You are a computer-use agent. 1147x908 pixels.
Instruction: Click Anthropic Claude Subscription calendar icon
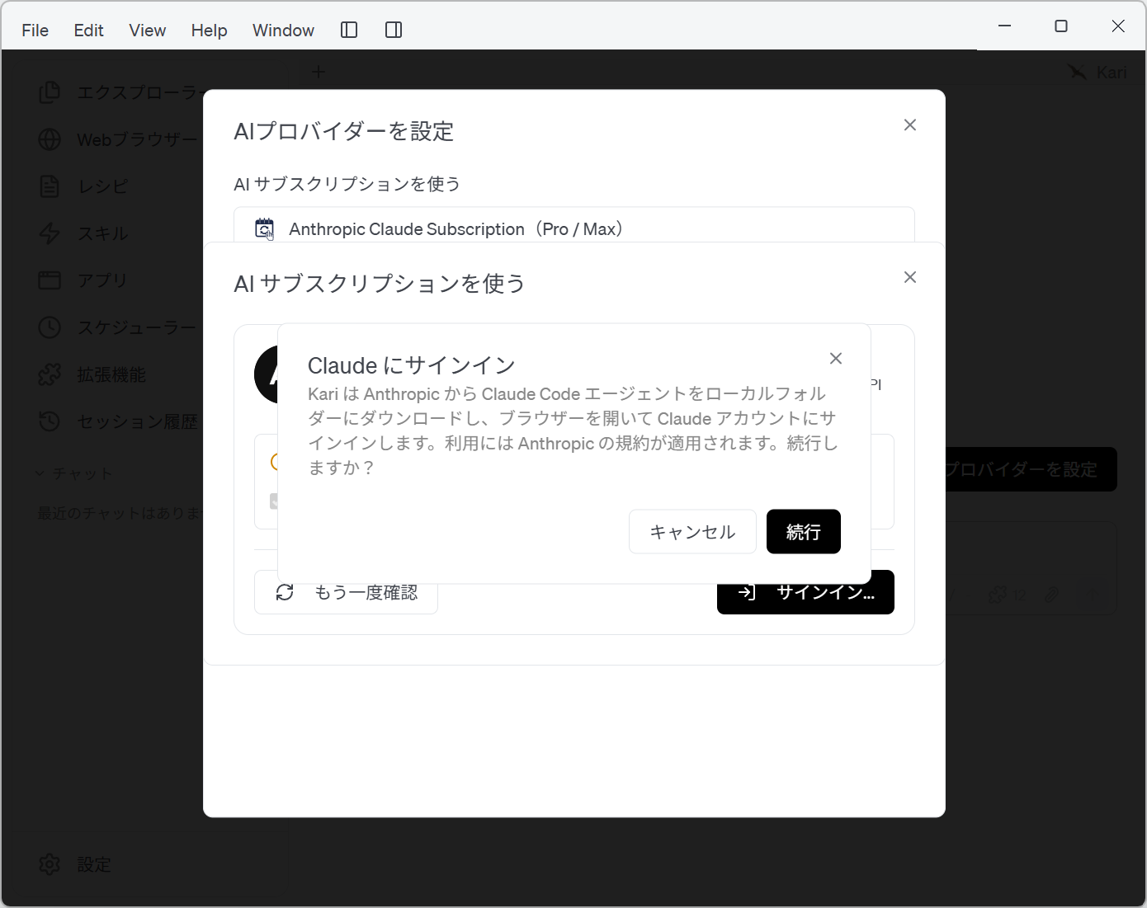tap(264, 228)
